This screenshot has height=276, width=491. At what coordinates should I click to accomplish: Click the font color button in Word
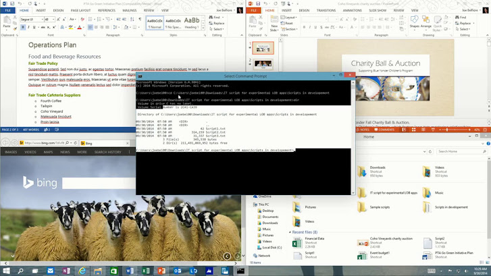[79, 27]
